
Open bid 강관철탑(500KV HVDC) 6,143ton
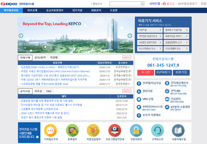50,67
